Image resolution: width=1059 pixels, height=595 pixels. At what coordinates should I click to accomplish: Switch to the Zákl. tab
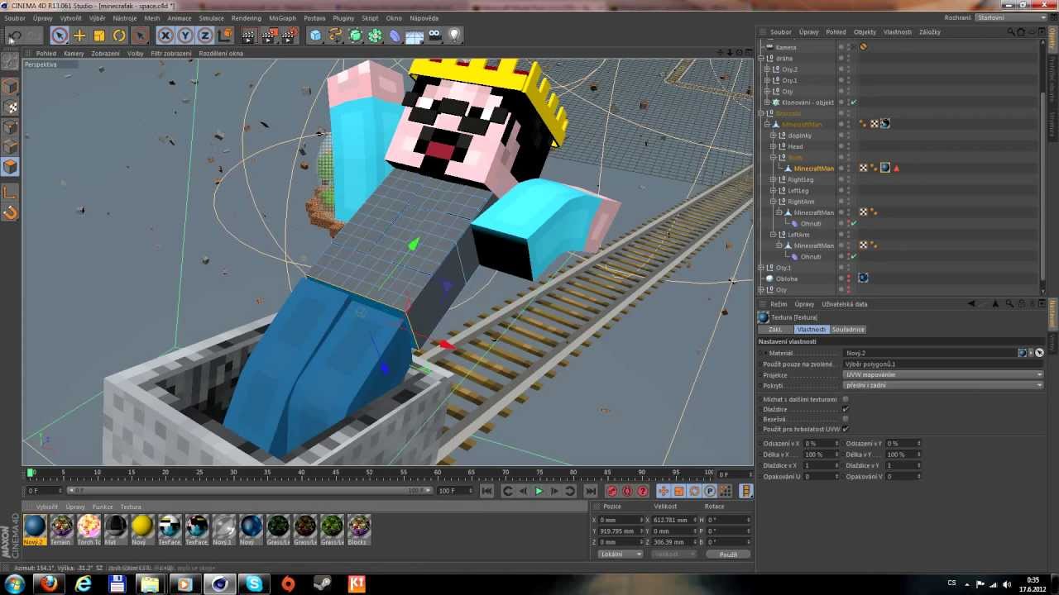pyautogui.click(x=775, y=330)
